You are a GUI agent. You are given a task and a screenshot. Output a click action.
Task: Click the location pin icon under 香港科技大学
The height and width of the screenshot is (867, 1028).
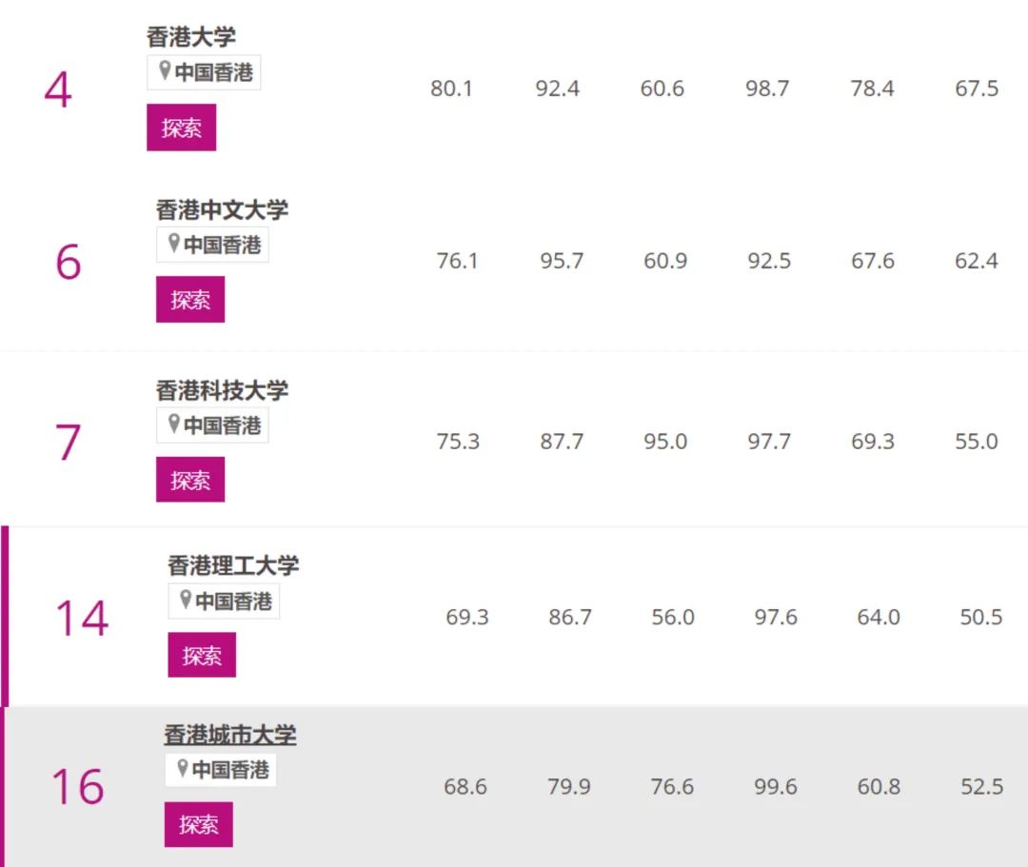pyautogui.click(x=174, y=424)
